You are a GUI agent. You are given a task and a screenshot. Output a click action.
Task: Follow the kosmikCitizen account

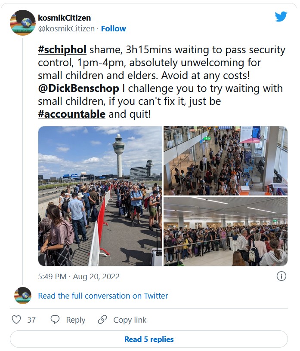114,29
